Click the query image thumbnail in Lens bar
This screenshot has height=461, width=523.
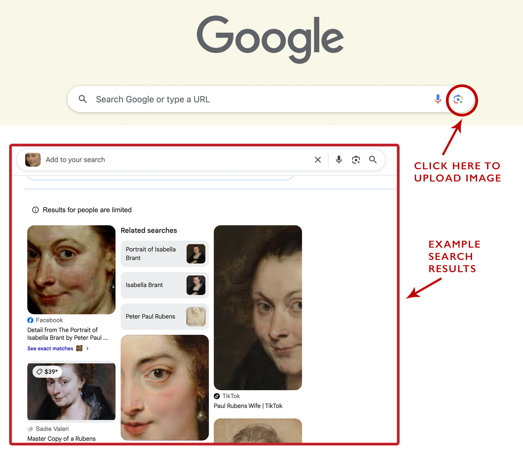(33, 159)
